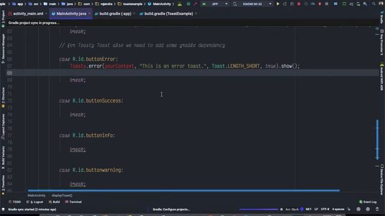Screen dimensions: 385x216
Task: Close the build.gradle (ToastExample) tab
Action: click(x=196, y=14)
